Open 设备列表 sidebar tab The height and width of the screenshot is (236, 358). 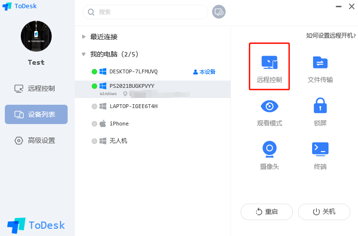click(x=36, y=114)
